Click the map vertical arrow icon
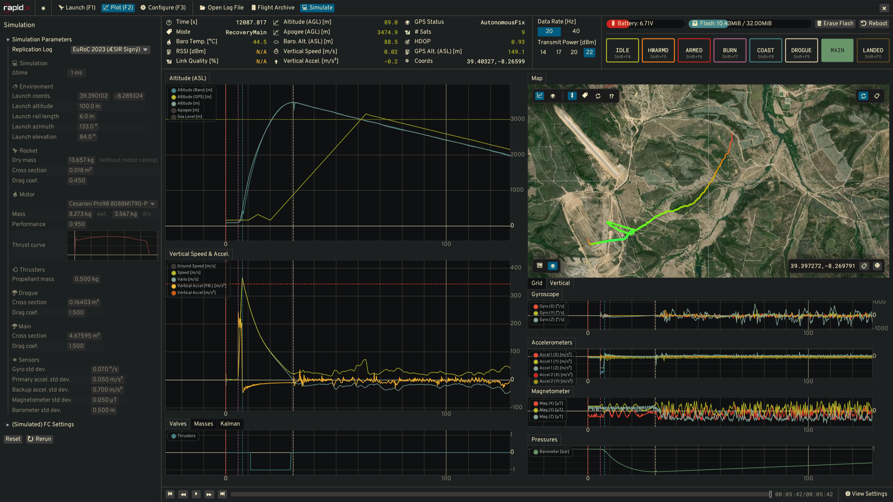Viewport: 893px width, 502px height. [572, 96]
